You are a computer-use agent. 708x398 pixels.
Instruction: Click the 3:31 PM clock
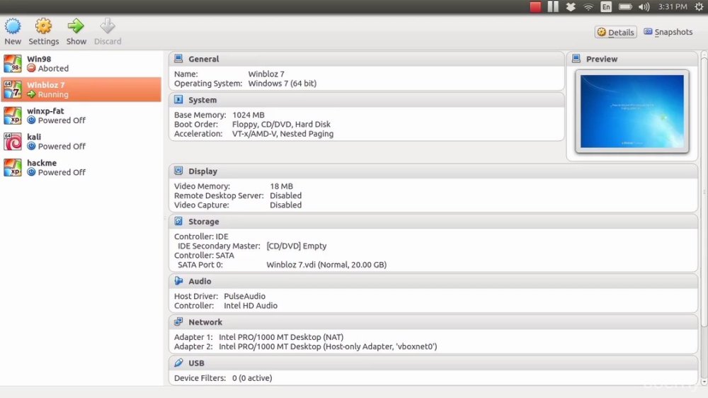(x=673, y=7)
